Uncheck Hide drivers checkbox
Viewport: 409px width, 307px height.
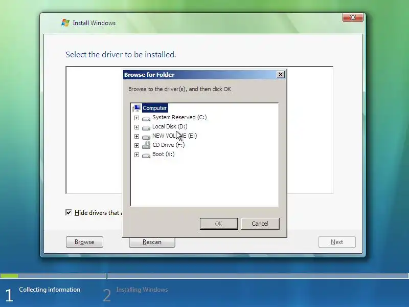(x=69, y=212)
